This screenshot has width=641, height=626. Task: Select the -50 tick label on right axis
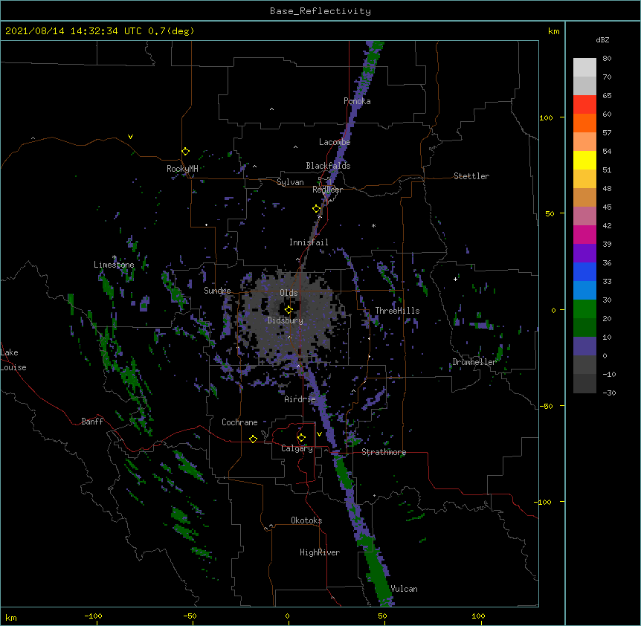[546, 406]
